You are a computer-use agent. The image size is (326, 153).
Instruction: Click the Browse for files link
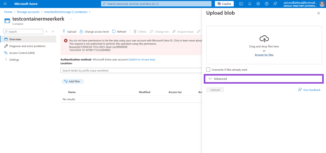264,55
